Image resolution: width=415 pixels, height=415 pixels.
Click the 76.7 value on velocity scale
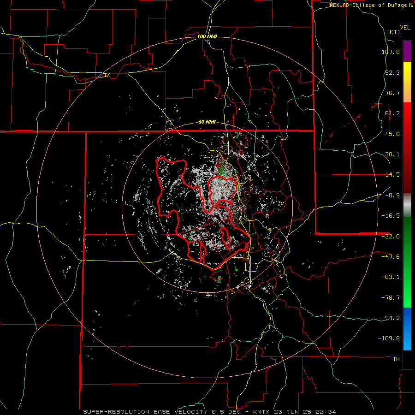[392, 93]
